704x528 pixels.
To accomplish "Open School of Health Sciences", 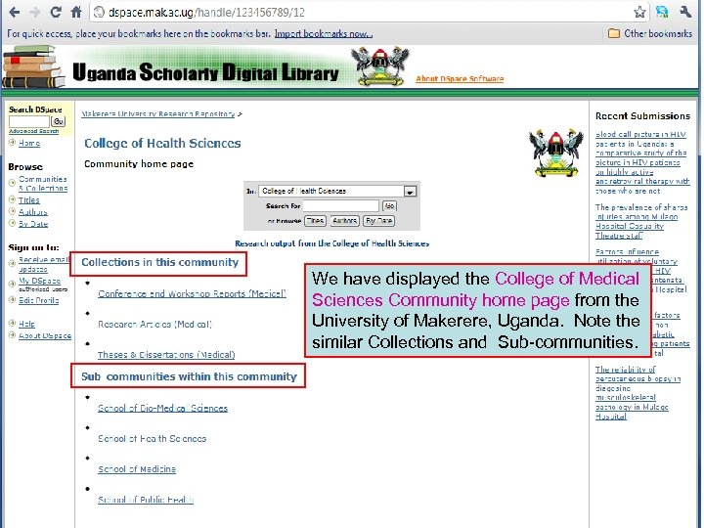I will point(153,439).
